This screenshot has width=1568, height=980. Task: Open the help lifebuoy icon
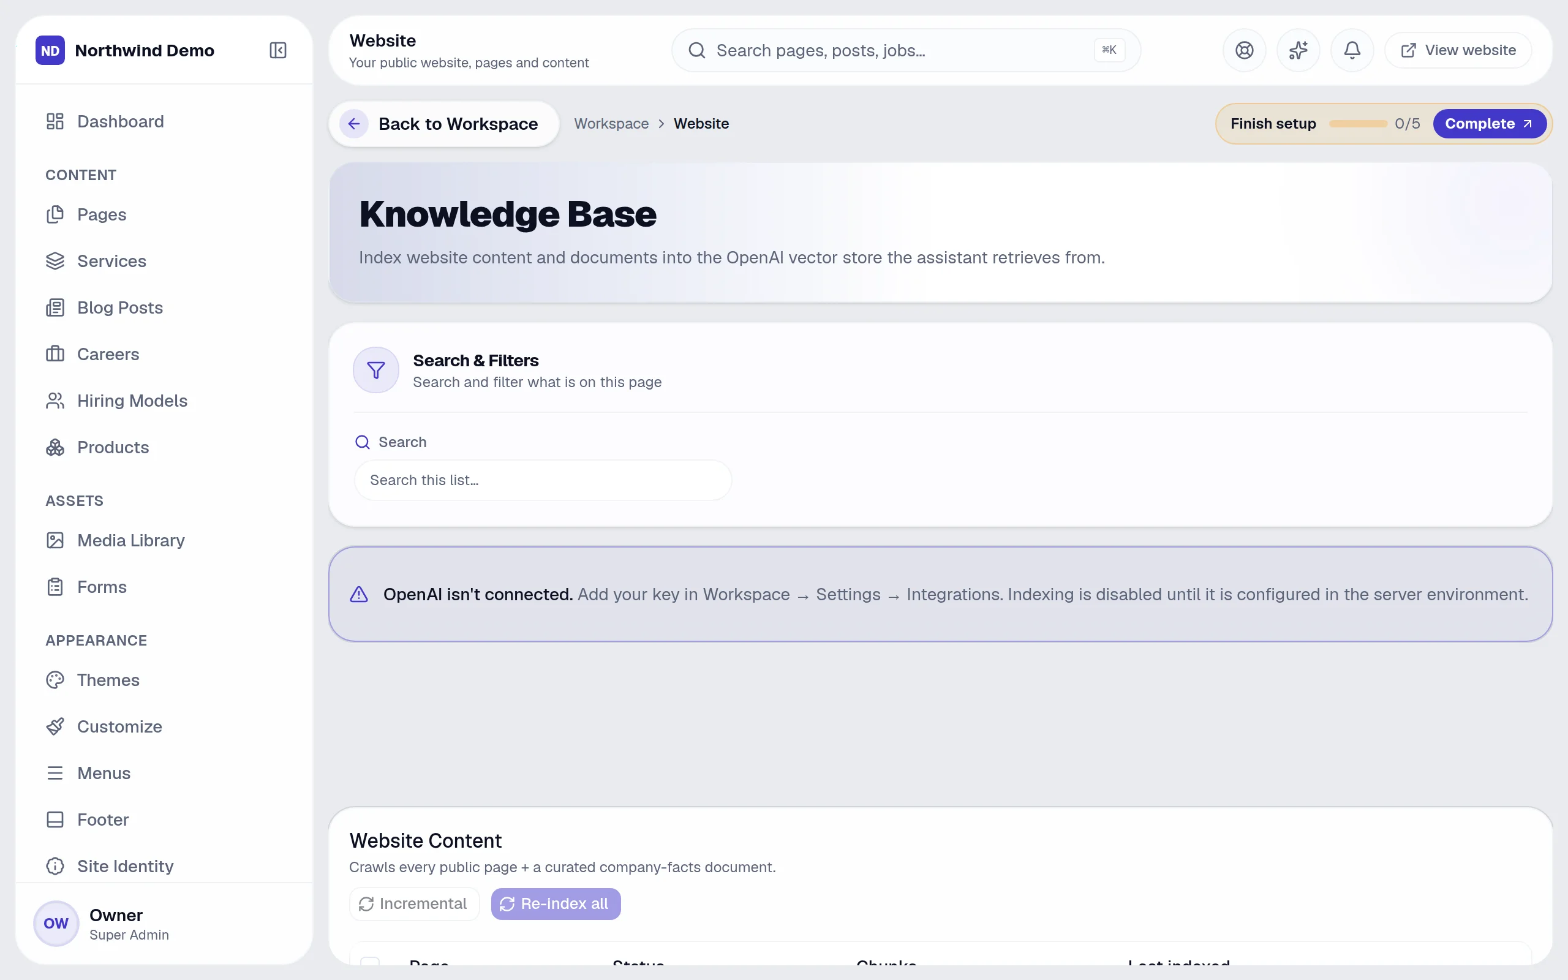1244,50
